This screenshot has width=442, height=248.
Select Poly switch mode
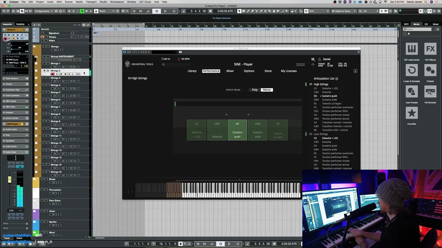[254, 90]
